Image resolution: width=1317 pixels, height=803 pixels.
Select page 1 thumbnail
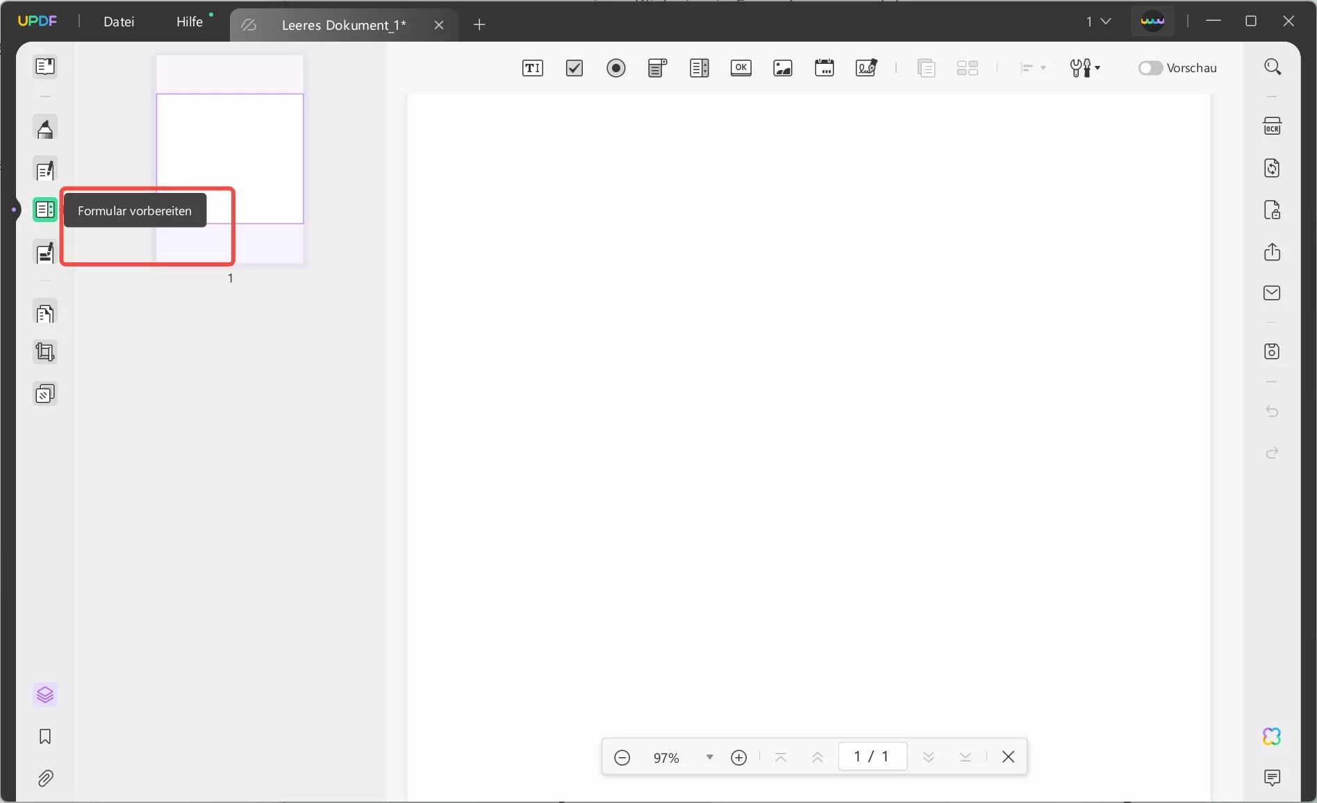click(x=230, y=159)
